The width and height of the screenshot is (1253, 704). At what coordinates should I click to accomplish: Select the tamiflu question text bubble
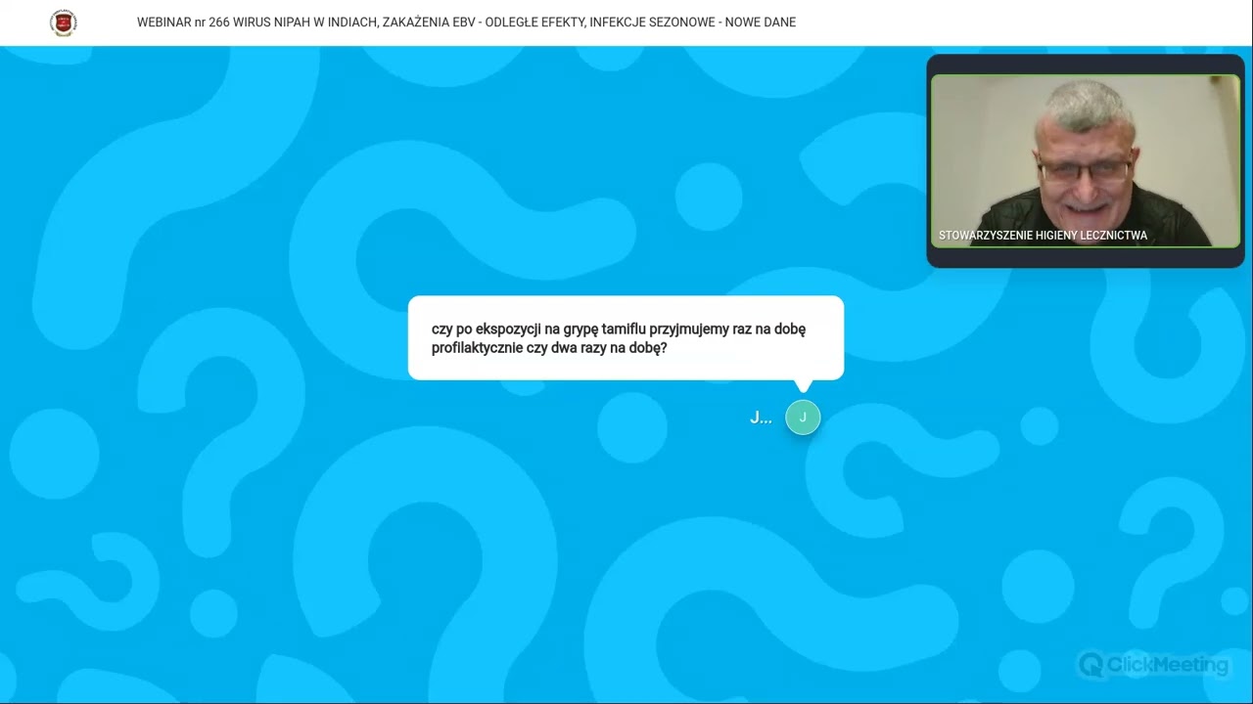point(626,337)
